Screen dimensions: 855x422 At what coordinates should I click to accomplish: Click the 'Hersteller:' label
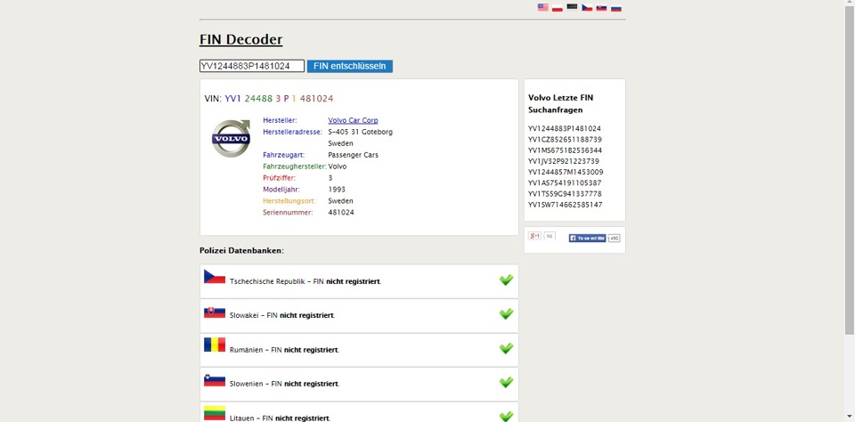(279, 120)
